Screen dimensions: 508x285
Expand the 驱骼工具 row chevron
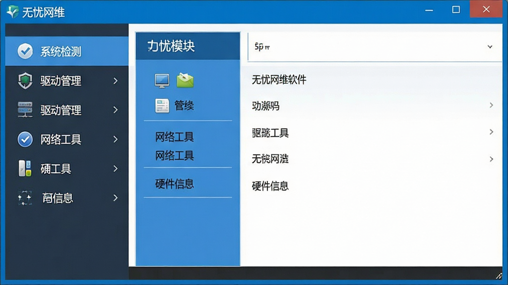(492, 132)
